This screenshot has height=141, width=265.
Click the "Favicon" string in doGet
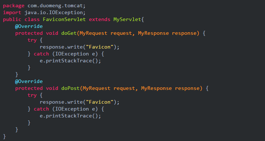pyautogui.click(x=99, y=47)
